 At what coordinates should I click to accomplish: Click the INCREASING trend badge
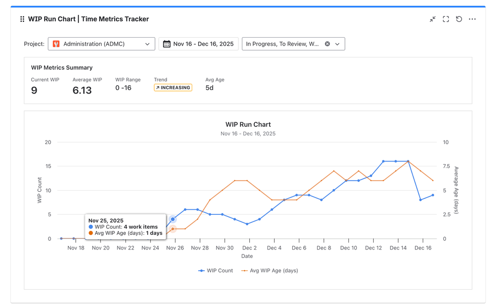coord(173,88)
